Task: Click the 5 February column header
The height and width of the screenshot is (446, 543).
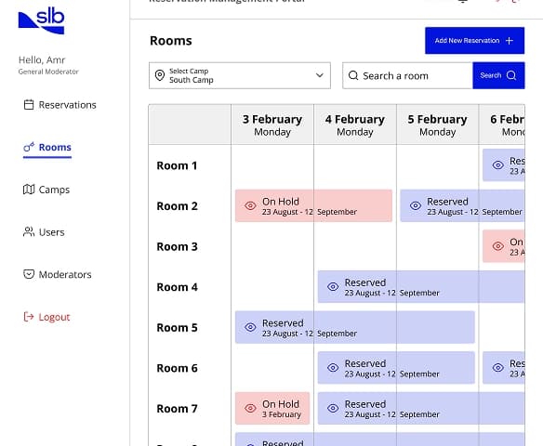Action: [x=437, y=125]
